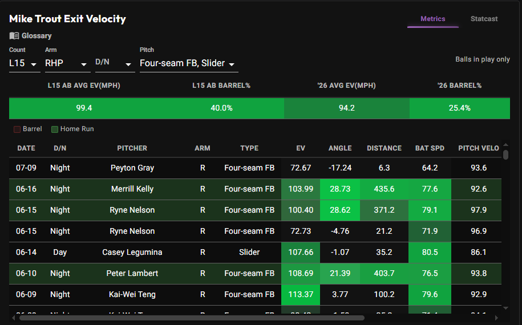Viewport: 522px width, 325px height.
Task: Sort by the EV column header
Action: (x=301, y=148)
